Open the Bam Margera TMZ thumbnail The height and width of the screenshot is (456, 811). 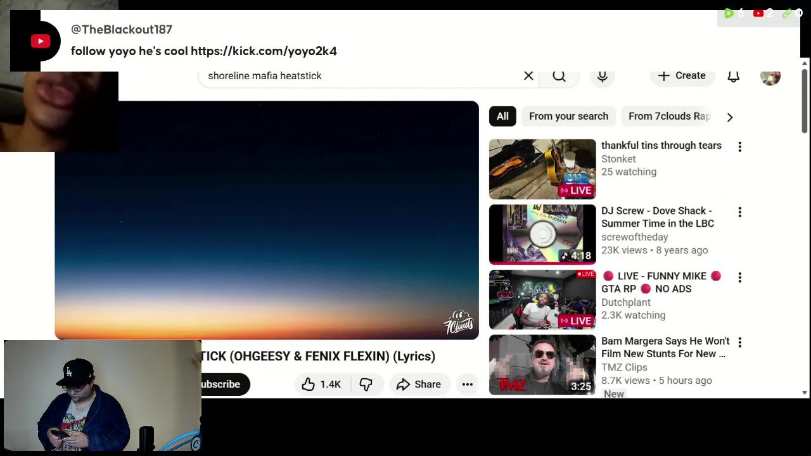pos(542,365)
